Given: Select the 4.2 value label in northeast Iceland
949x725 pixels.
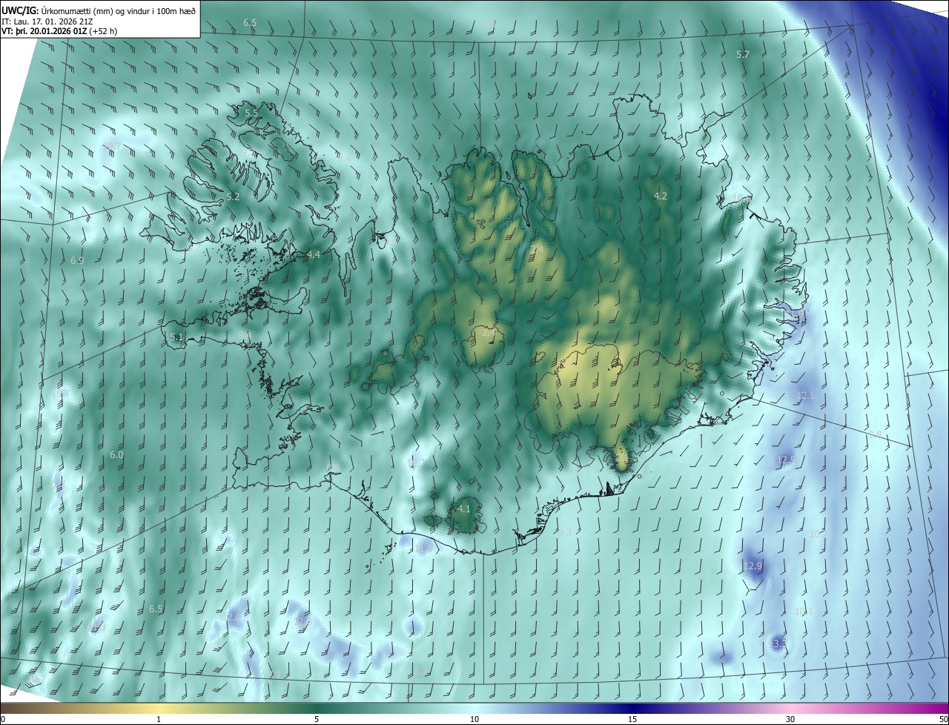Looking at the screenshot, I should click(x=661, y=196).
